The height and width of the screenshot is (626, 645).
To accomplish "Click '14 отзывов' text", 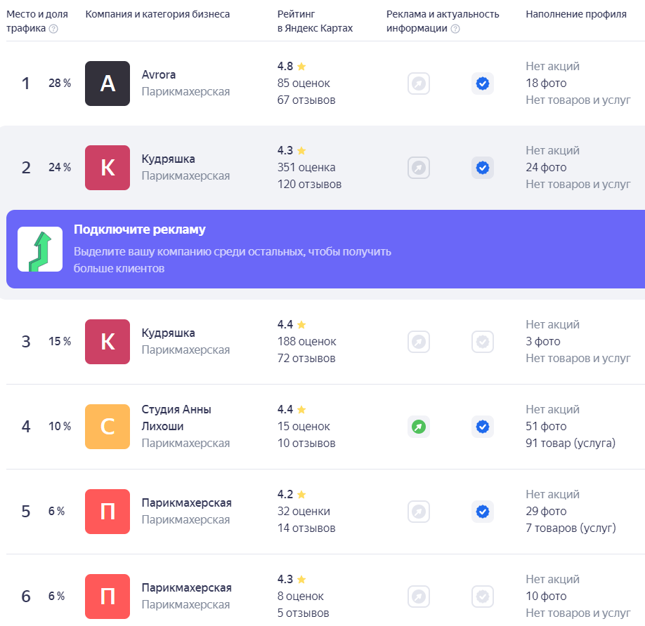I will click(x=306, y=528).
